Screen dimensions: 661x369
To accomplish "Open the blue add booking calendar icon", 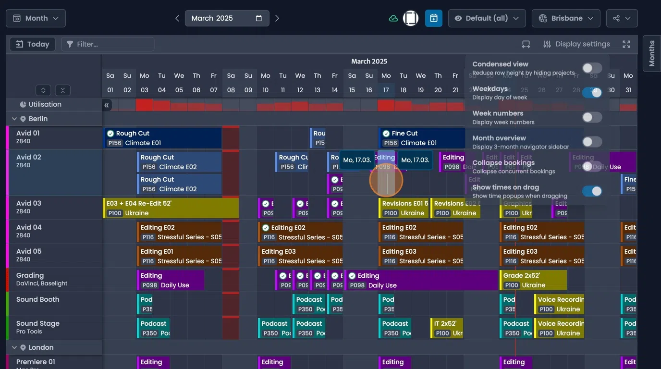I will [434, 18].
